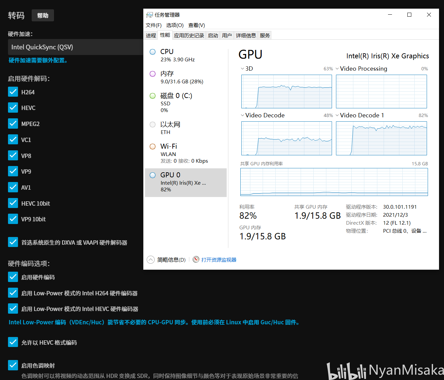The image size is (444, 380).
Task: Select the 3D usage graph
Action: click(x=287, y=91)
